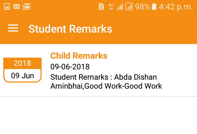
Task: Tap the empty white area below the remark
Action: 99,116
